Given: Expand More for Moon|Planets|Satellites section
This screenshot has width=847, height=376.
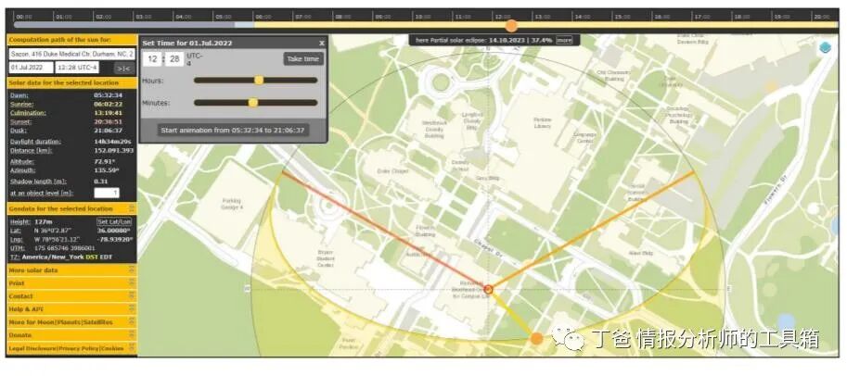Looking at the screenshot, I should (71, 322).
